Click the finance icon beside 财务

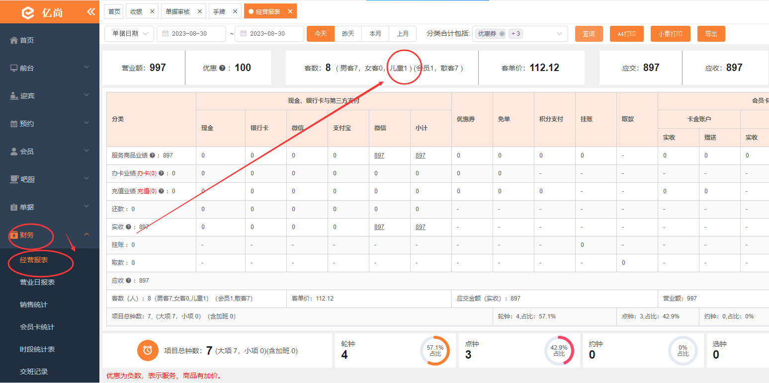pyautogui.click(x=14, y=235)
